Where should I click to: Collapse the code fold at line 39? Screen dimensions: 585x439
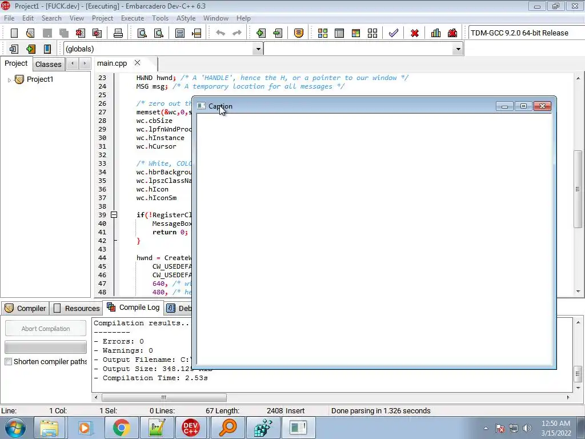(114, 215)
